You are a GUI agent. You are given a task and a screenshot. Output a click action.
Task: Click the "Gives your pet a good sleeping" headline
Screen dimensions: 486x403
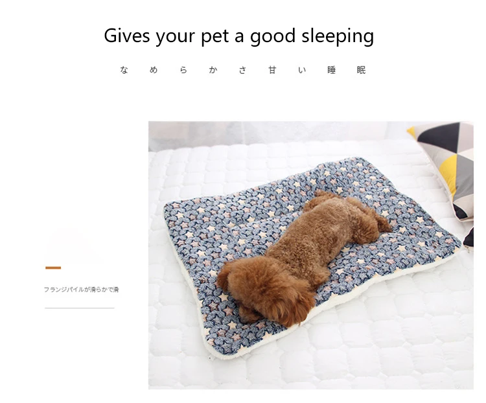click(x=238, y=36)
